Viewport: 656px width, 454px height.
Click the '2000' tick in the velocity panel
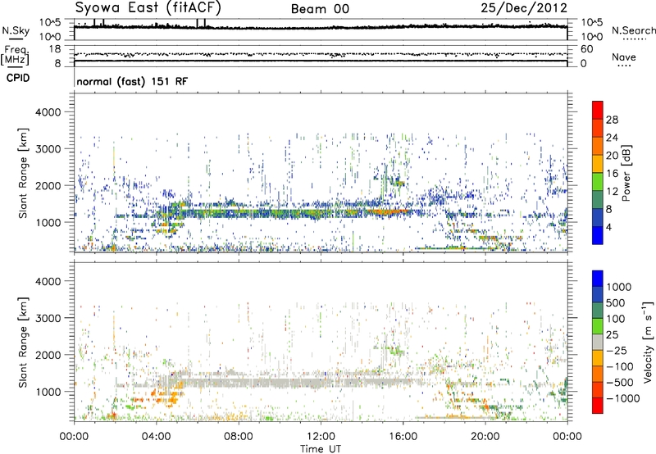[48, 355]
